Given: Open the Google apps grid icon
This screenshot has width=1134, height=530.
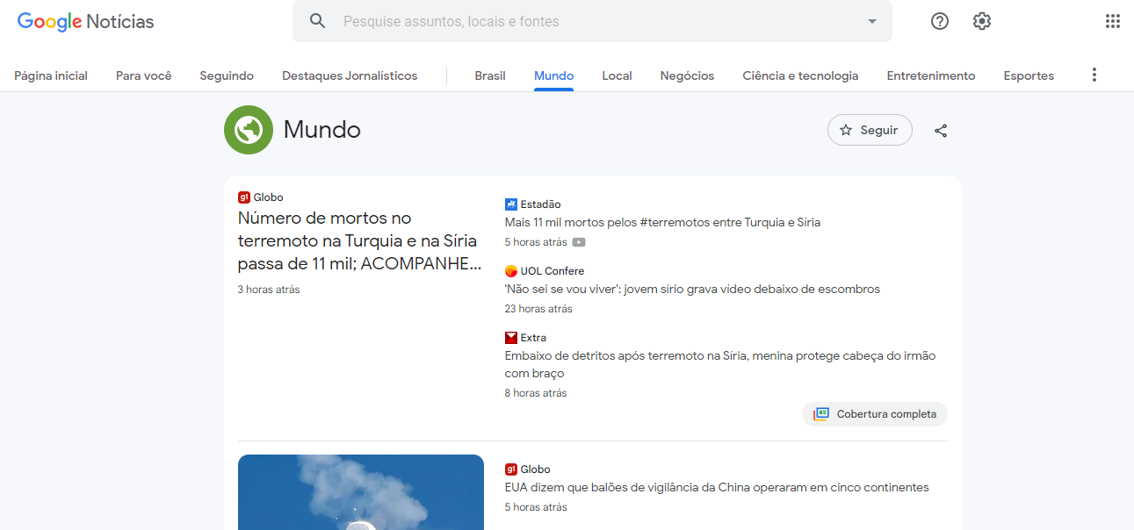Looking at the screenshot, I should [x=1113, y=21].
